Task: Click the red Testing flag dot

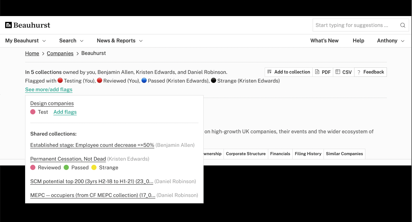Action: pos(60,81)
